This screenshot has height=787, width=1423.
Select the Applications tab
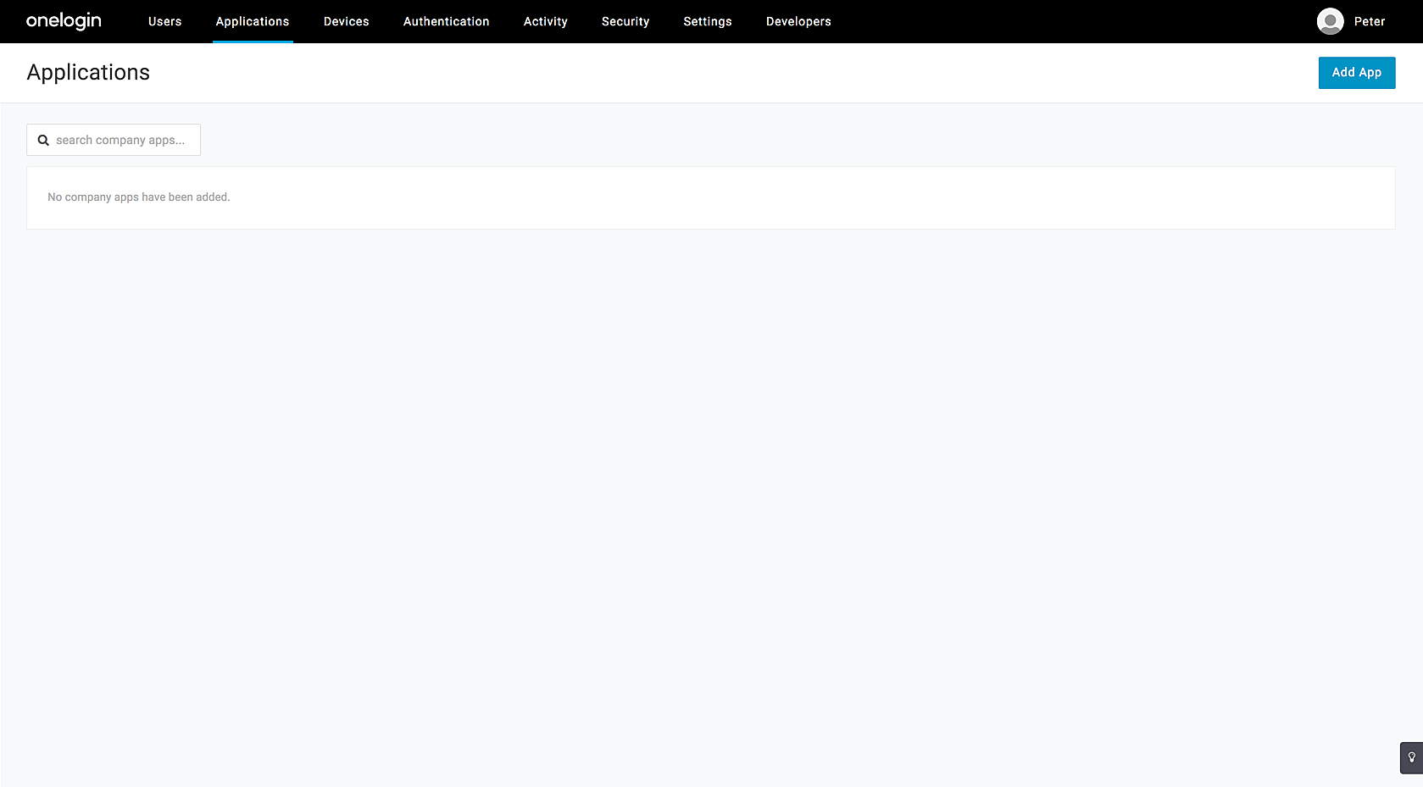pos(253,21)
